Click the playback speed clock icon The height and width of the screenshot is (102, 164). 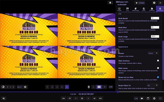(3, 87)
